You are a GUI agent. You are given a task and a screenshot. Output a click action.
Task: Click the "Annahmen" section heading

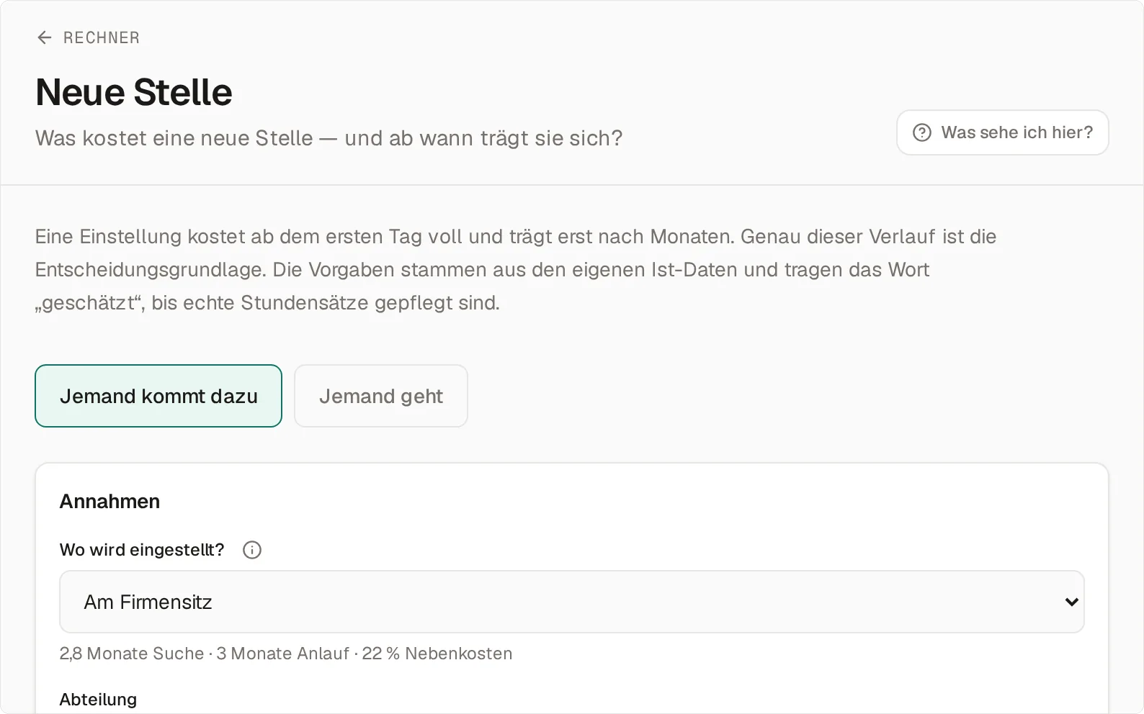[x=110, y=502]
